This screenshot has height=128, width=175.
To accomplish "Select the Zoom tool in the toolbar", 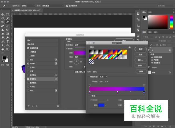I will (x=8, y=49).
